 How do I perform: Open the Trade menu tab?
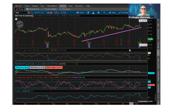[27, 6]
